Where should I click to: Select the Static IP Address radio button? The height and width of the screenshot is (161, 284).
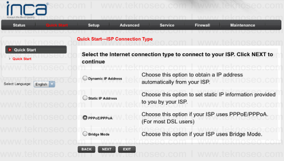(x=85, y=98)
